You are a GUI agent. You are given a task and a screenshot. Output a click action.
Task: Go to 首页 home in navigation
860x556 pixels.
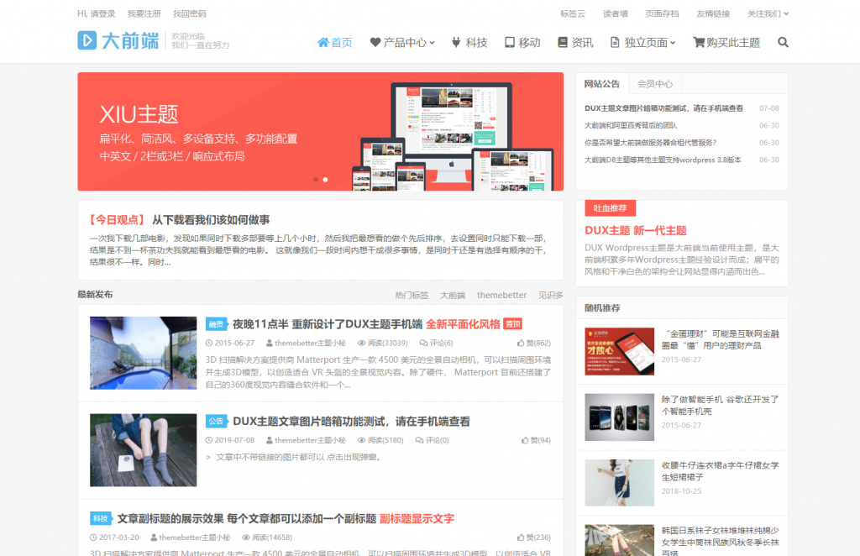pyautogui.click(x=334, y=42)
